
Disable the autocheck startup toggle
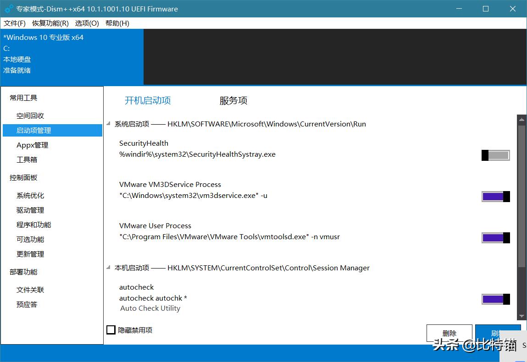coord(496,299)
